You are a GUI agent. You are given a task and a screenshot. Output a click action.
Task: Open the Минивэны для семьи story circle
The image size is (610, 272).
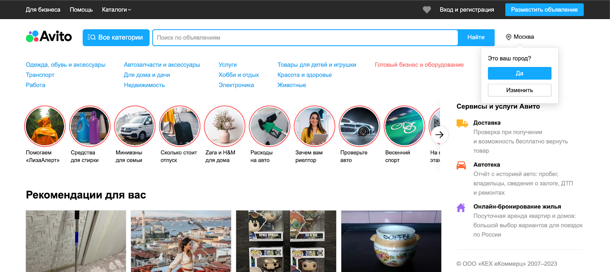(135, 126)
